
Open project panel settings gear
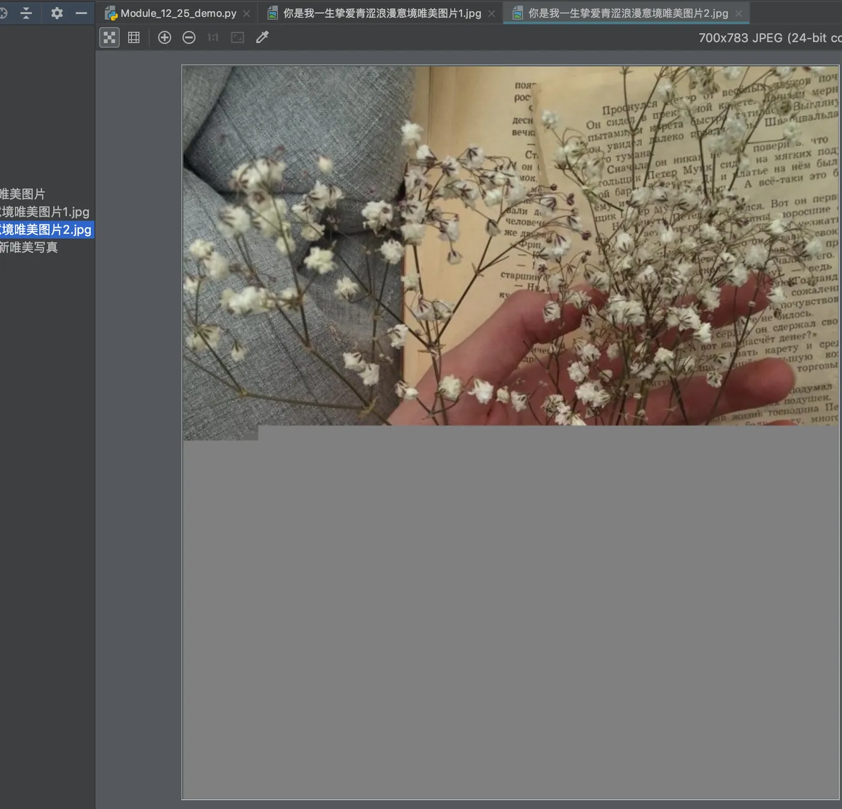pyautogui.click(x=57, y=13)
